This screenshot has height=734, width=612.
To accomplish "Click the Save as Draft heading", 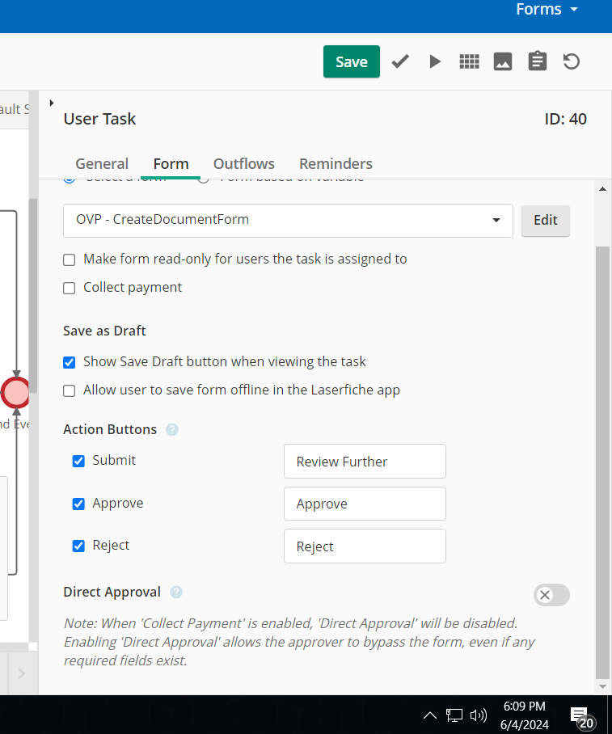I will tap(104, 331).
